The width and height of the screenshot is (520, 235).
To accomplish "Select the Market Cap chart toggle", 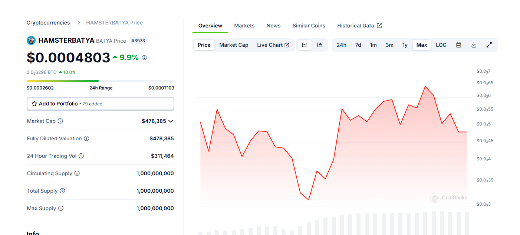I will 234,45.
